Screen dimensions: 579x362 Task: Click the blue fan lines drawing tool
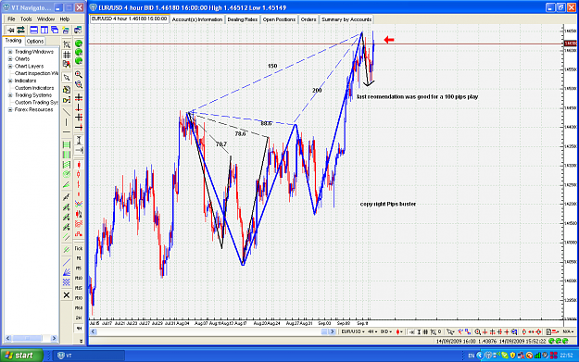click(67, 272)
